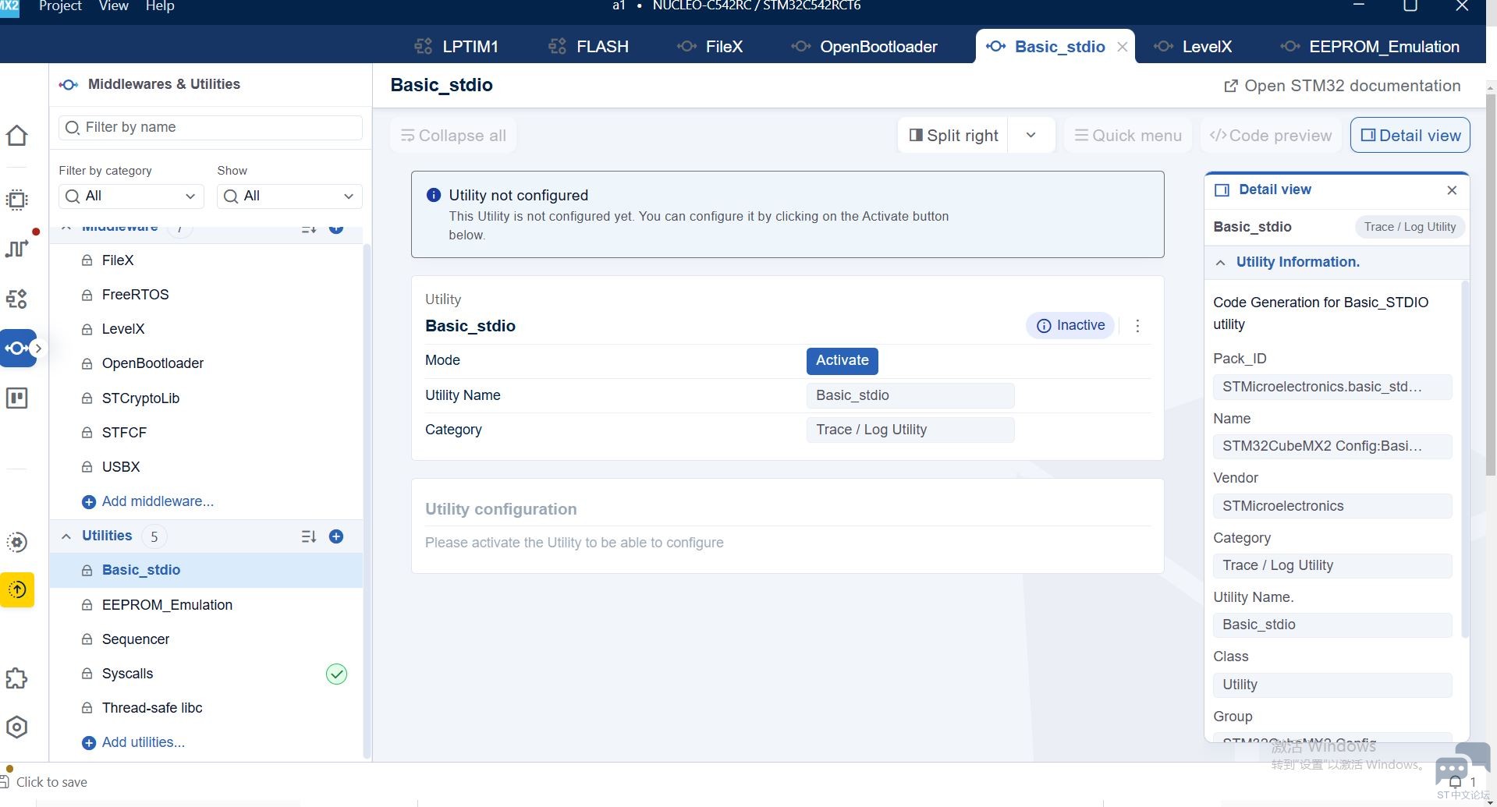The image size is (1497, 807).
Task: Open the peripherals configuration sidebar icon
Action: click(x=17, y=299)
